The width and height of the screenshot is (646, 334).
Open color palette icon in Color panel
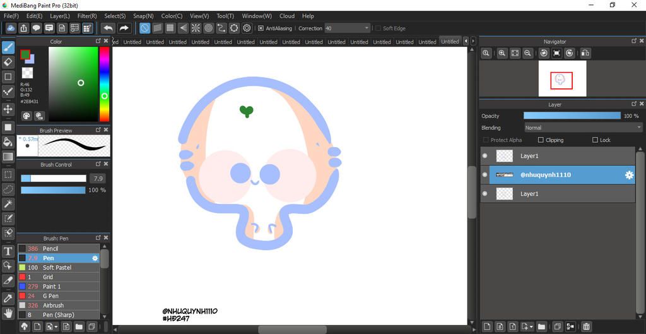point(26,116)
